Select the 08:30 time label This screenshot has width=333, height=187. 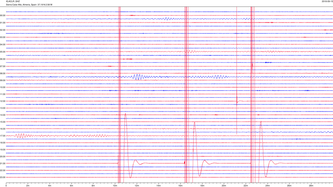[x=3, y=73]
